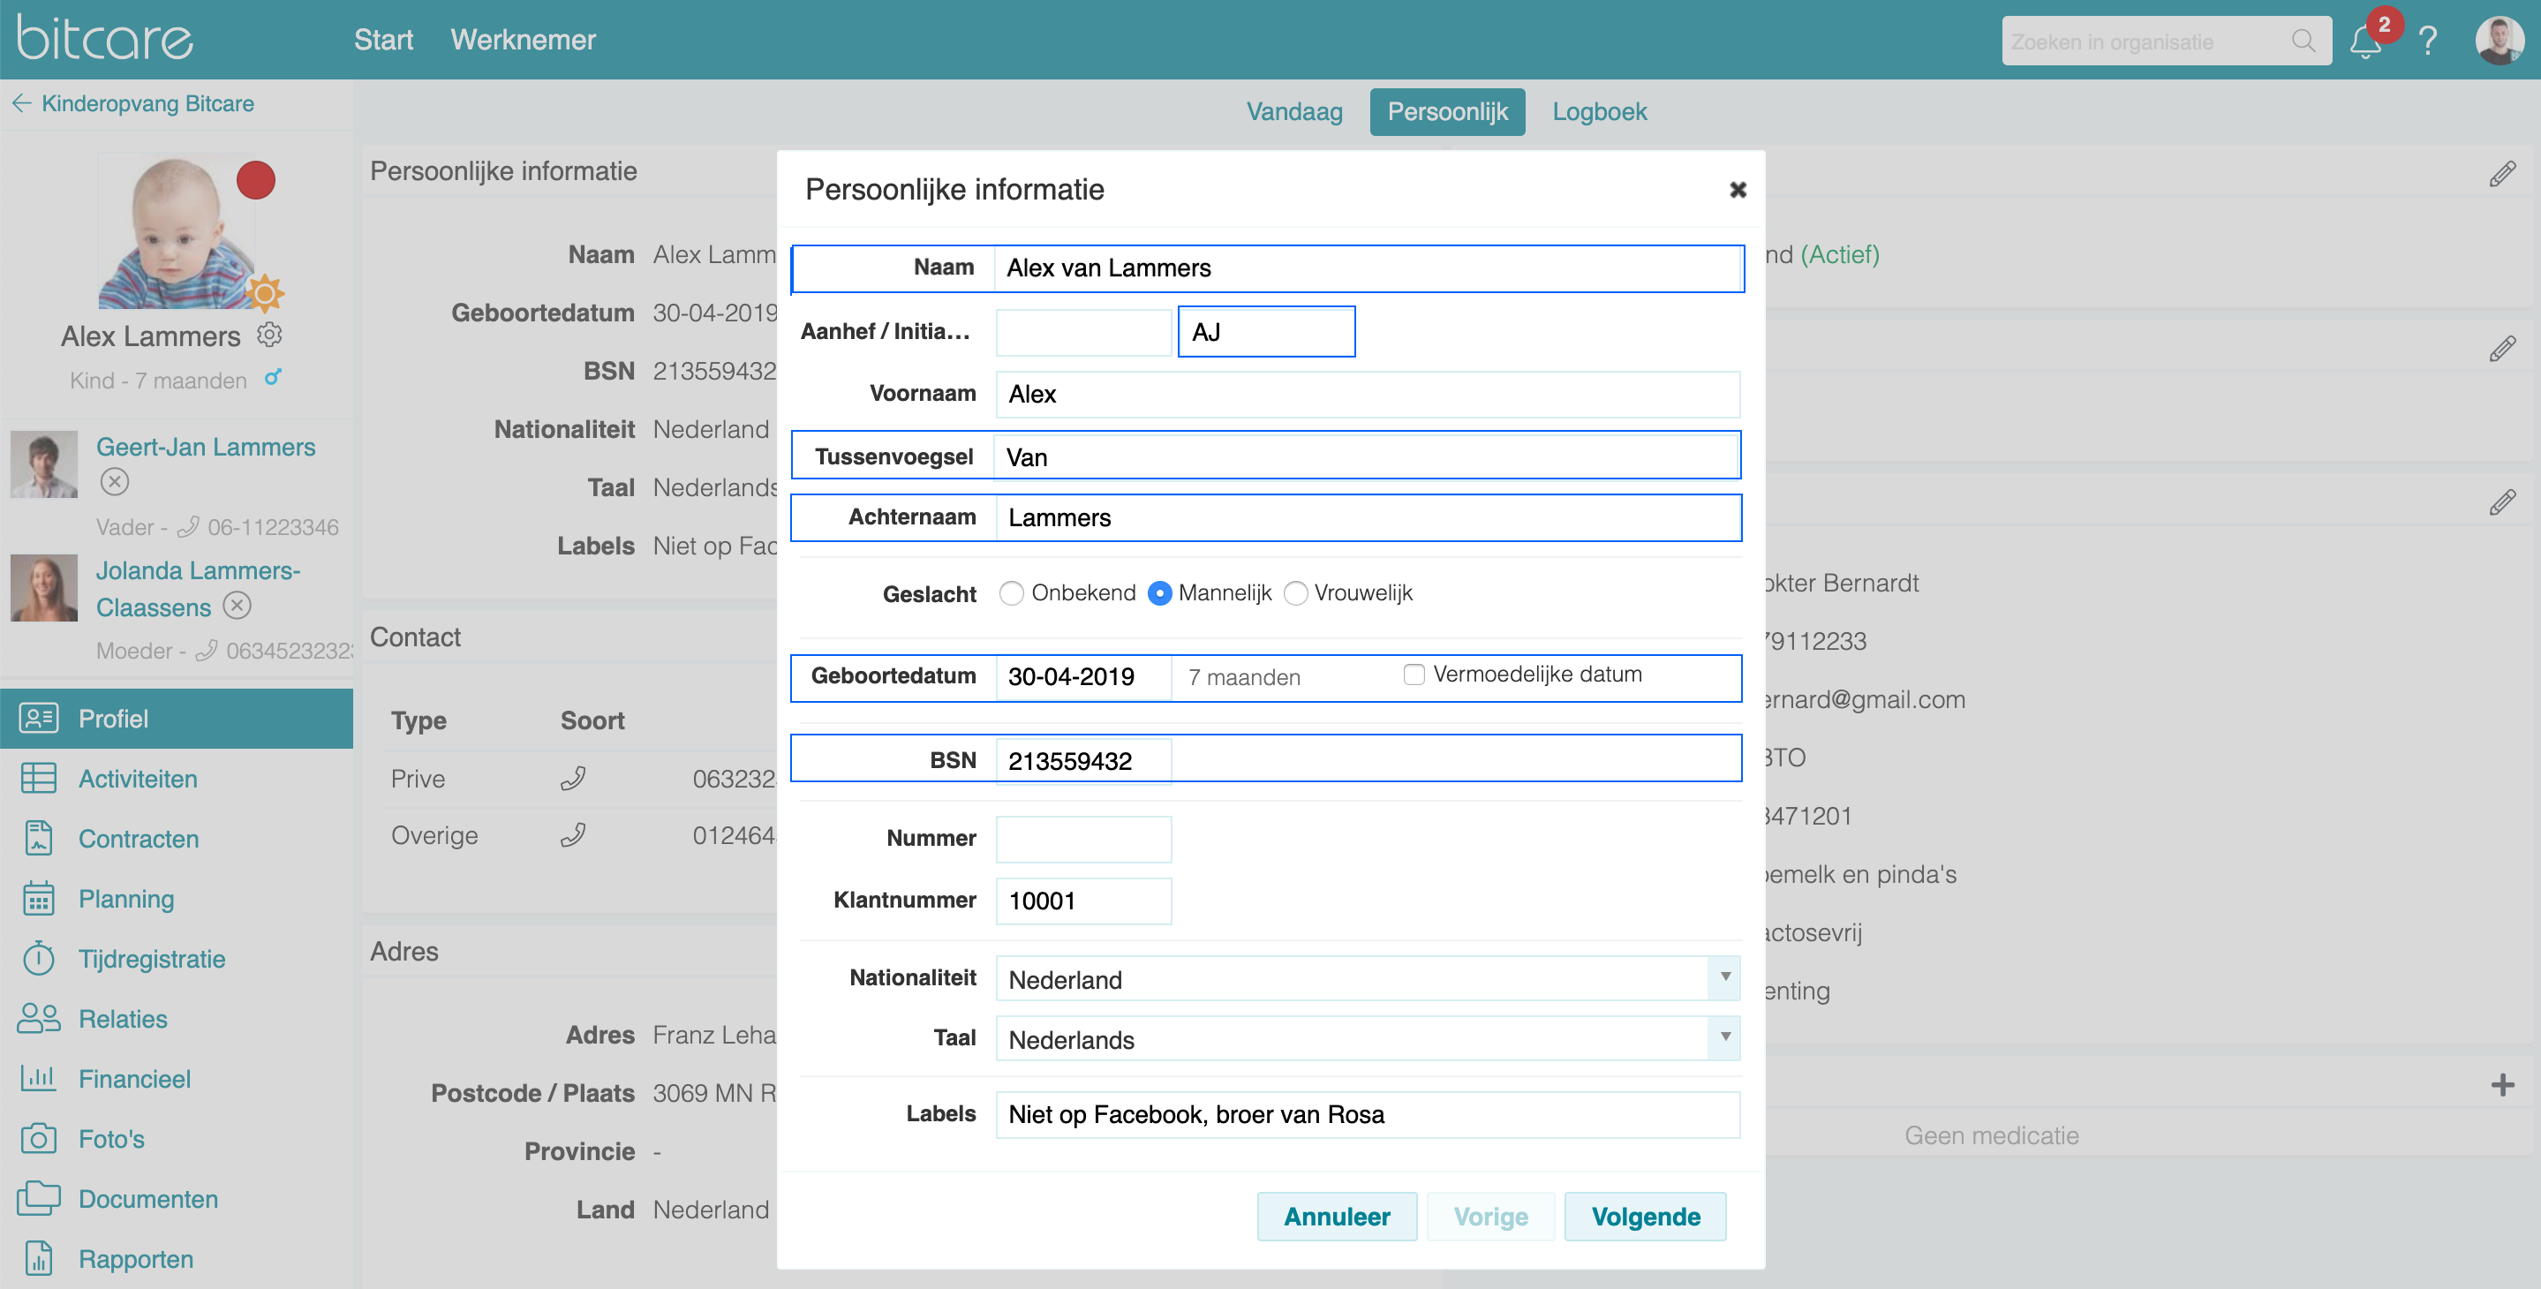Switch to the Logboek tab
2541x1289 pixels.
(x=1599, y=111)
